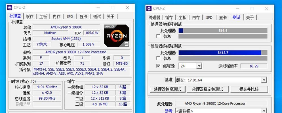Click the technology value 7 纳米

point(42,44)
